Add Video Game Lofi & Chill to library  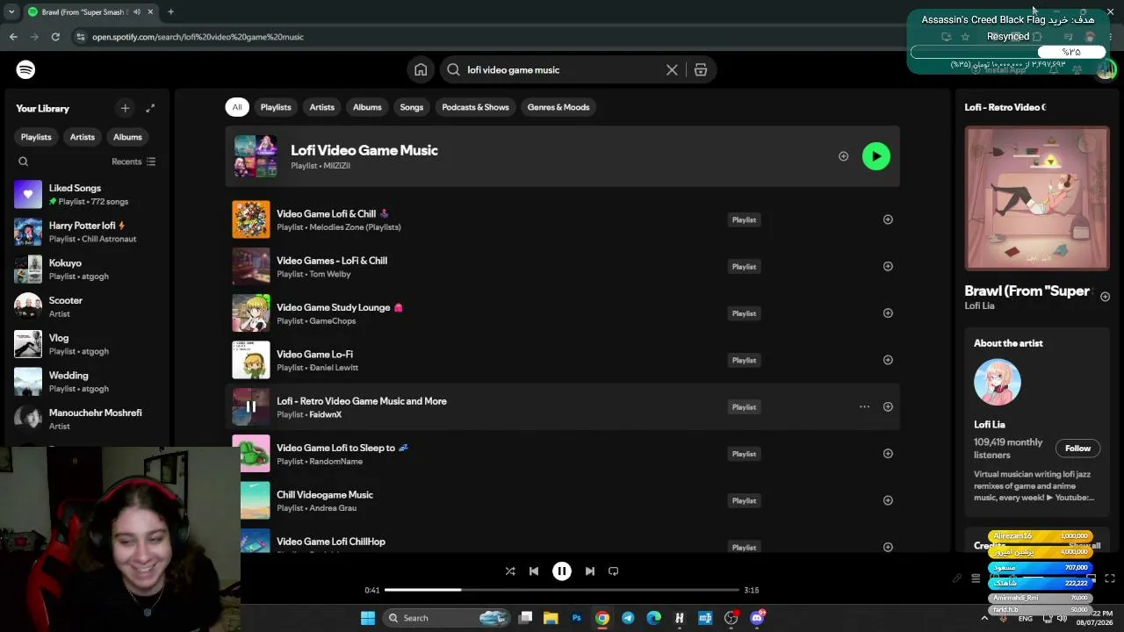(x=888, y=219)
